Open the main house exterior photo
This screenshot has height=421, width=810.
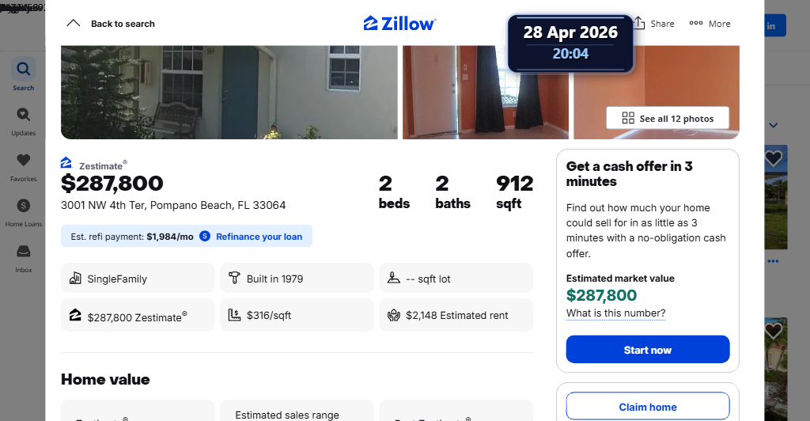229,92
